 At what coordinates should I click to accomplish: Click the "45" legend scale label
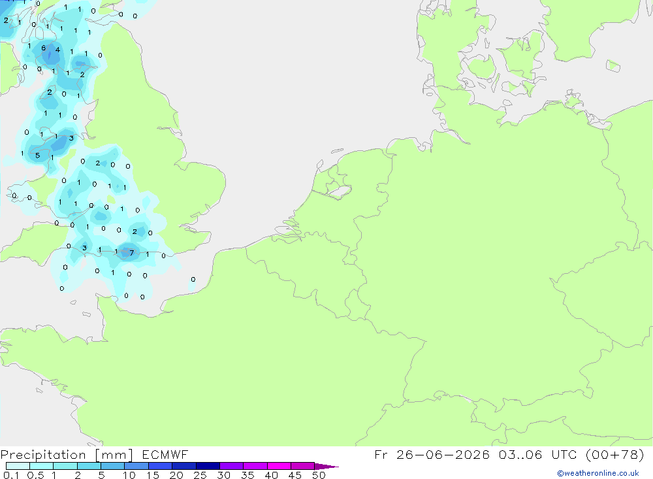(295, 475)
